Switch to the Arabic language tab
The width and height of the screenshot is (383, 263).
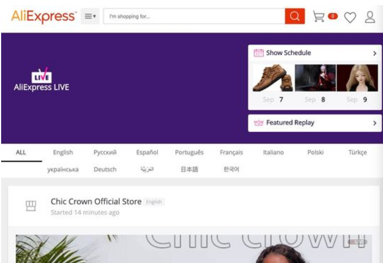click(147, 170)
